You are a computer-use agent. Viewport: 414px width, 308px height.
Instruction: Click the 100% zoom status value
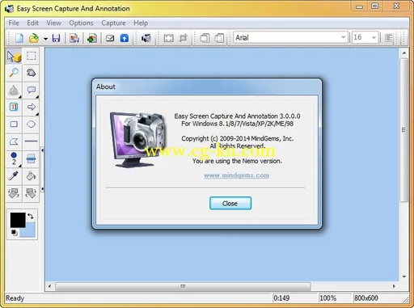tap(327, 298)
